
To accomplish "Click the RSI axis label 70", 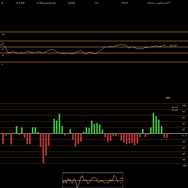I will (x=3, y=43).
